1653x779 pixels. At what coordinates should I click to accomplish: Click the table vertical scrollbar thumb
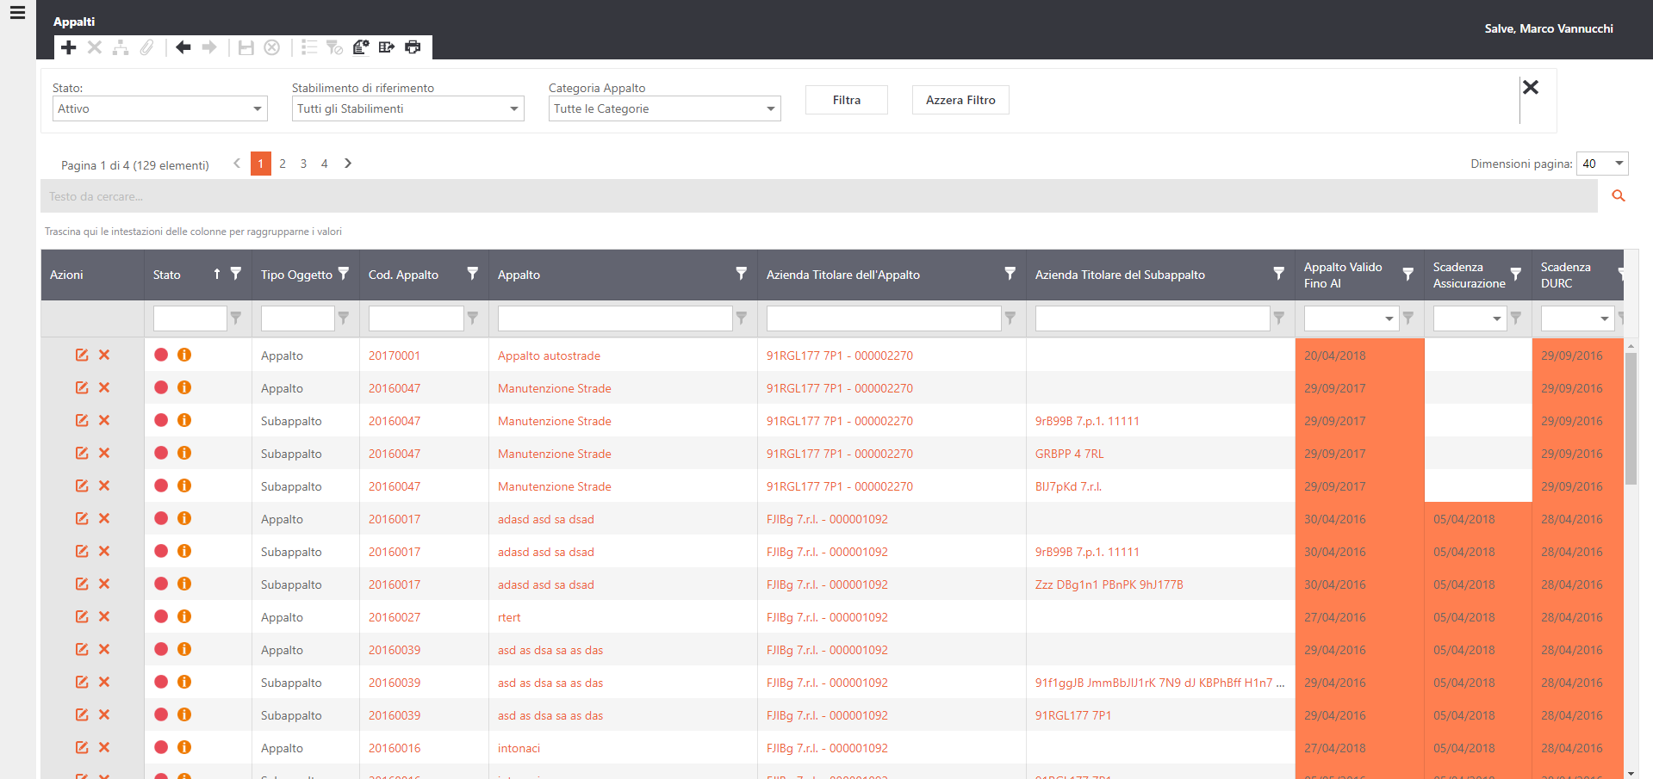click(1631, 418)
